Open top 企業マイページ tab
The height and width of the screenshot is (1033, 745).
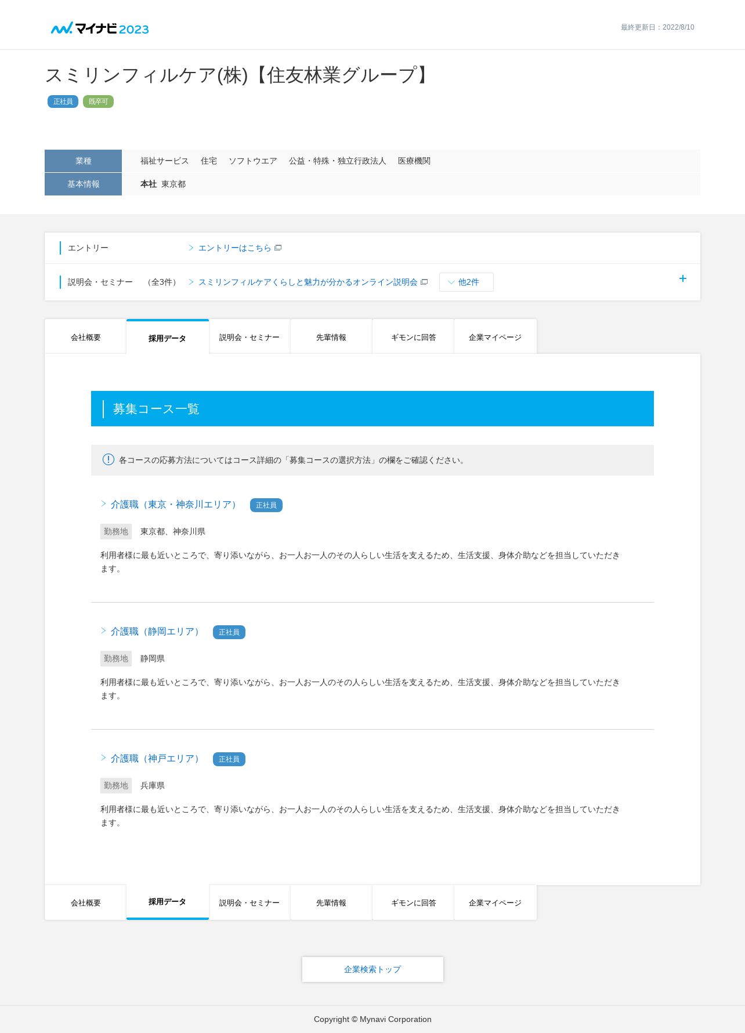coord(495,336)
